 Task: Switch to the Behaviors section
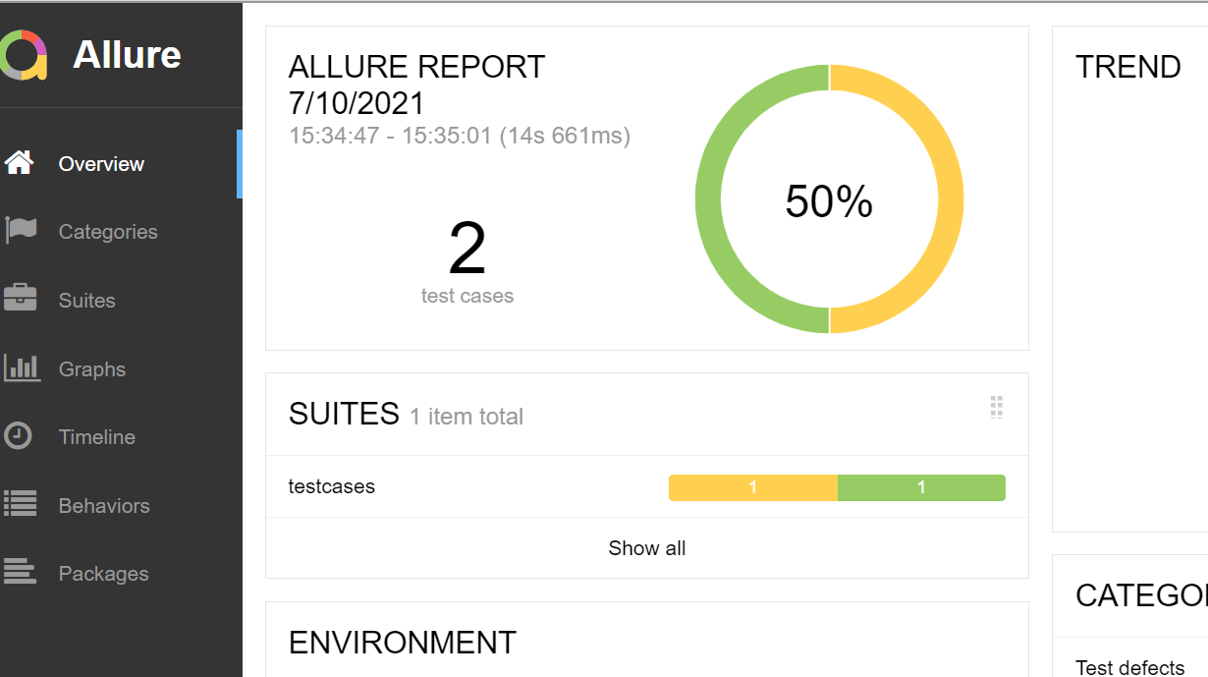tap(104, 506)
